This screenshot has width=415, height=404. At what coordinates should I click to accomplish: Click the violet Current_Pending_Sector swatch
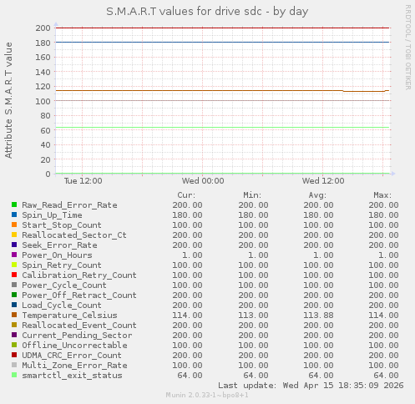[14, 335]
